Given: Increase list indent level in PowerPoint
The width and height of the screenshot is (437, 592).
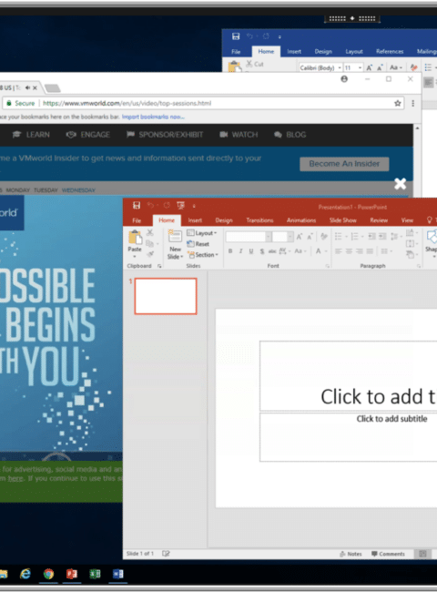Looking at the screenshot, I should pyautogui.click(x=382, y=237).
